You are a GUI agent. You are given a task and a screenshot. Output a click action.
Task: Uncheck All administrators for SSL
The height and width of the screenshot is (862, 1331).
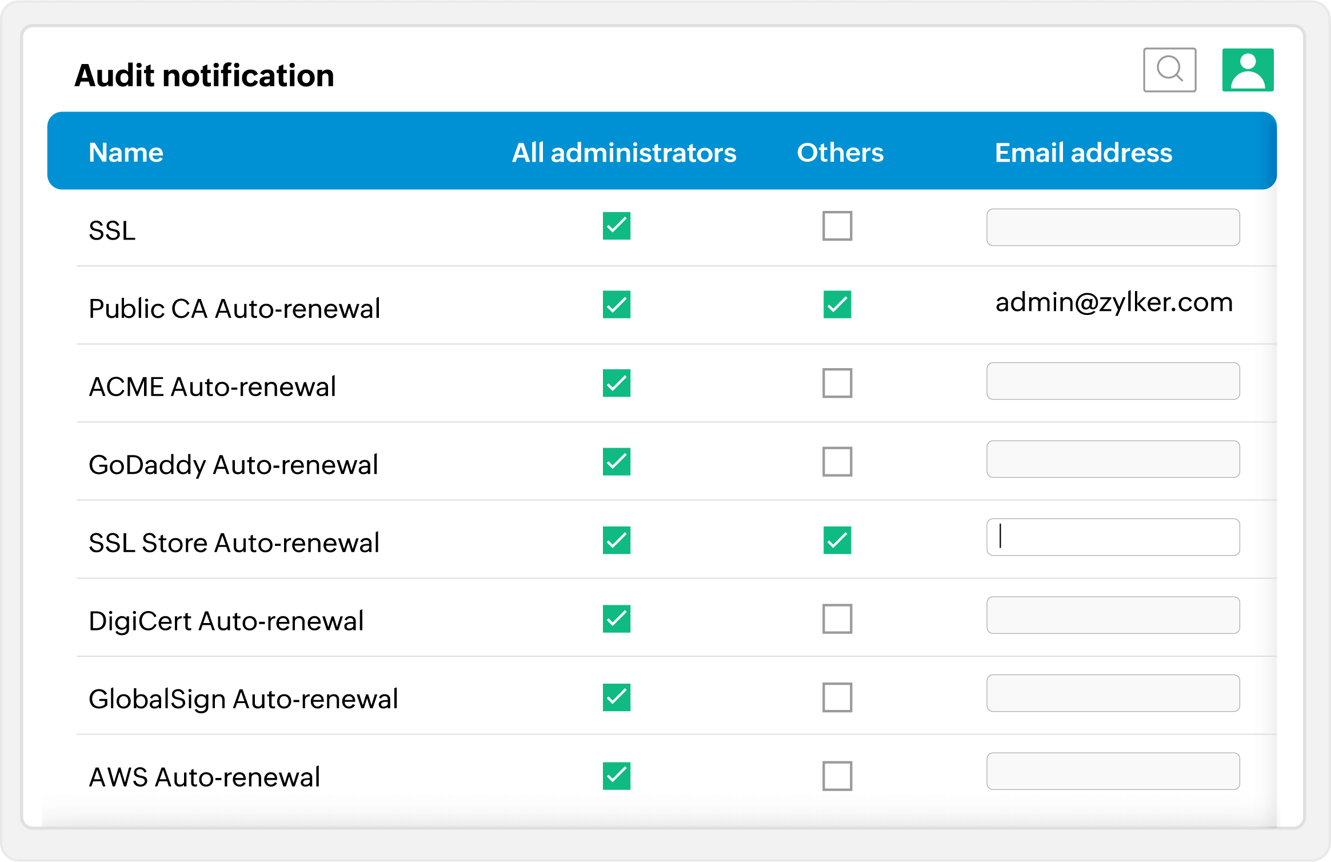click(x=616, y=226)
